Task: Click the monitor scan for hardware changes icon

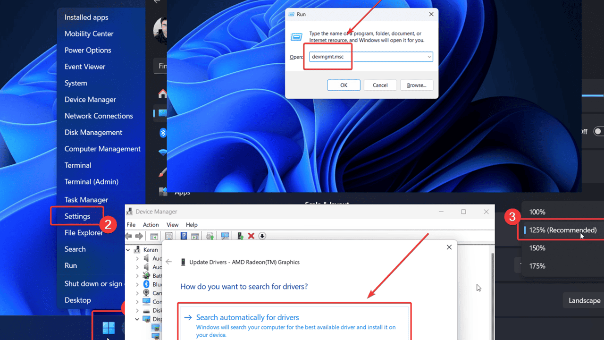Action: click(x=225, y=236)
